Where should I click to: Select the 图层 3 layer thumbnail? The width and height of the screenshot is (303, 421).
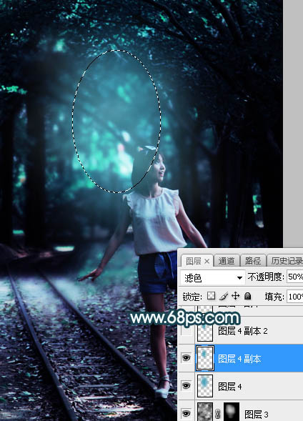[x=205, y=412]
